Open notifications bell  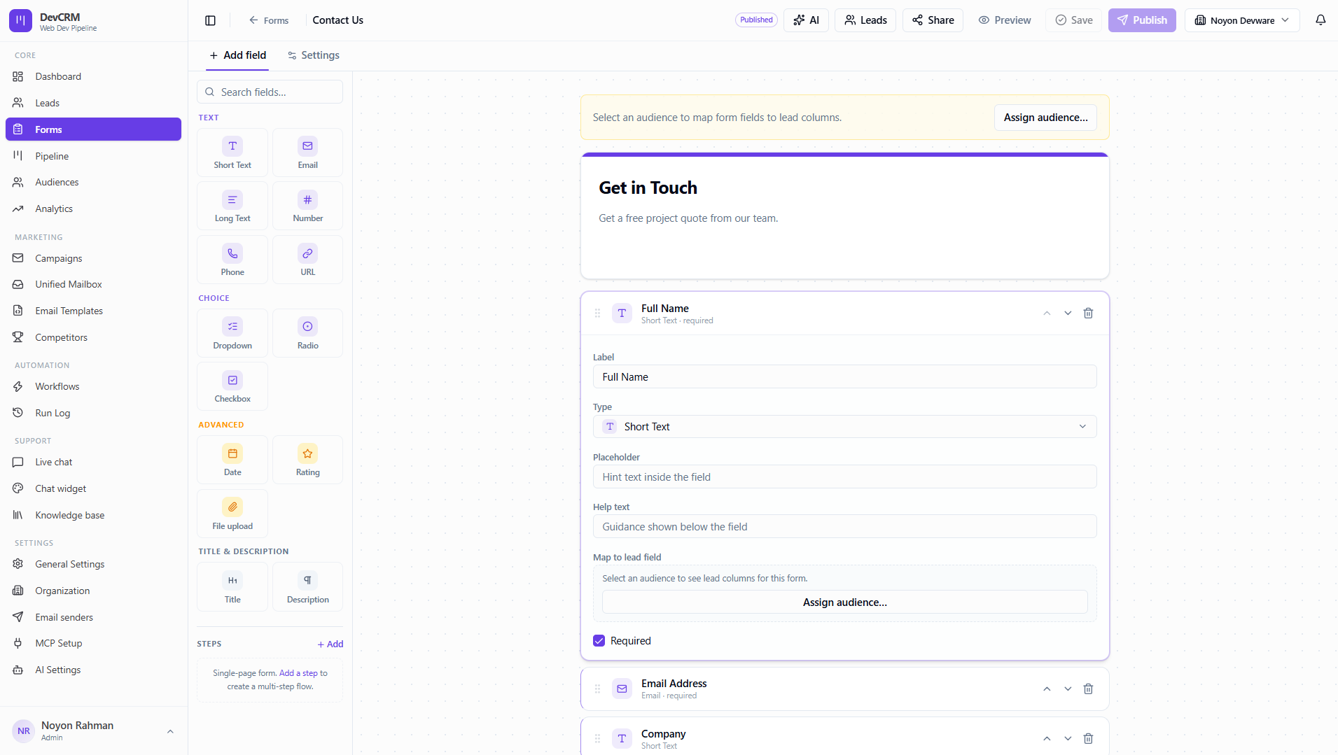coord(1320,20)
